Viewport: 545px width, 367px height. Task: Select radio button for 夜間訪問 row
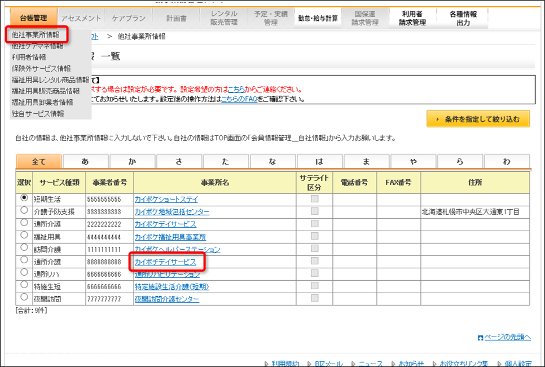24,297
